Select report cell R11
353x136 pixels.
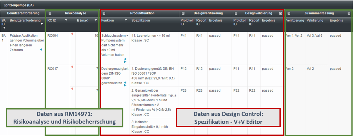point(252,69)
